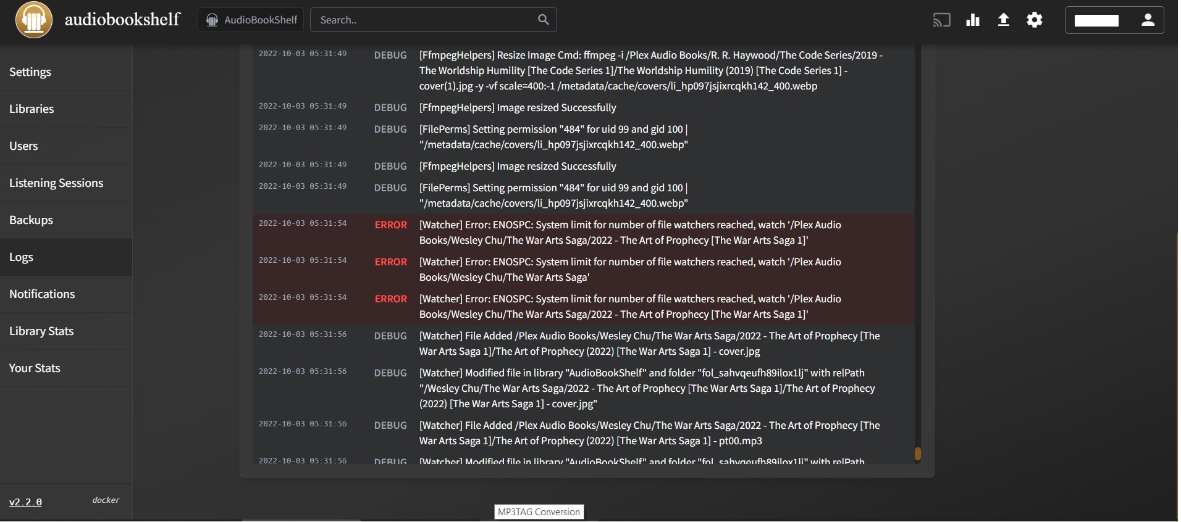Viewport: 1181px width, 522px height.
Task: Click the audiobookshelf logo icon
Action: 34,20
